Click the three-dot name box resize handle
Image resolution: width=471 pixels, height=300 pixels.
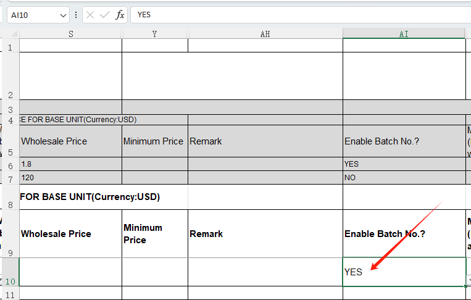(x=76, y=15)
